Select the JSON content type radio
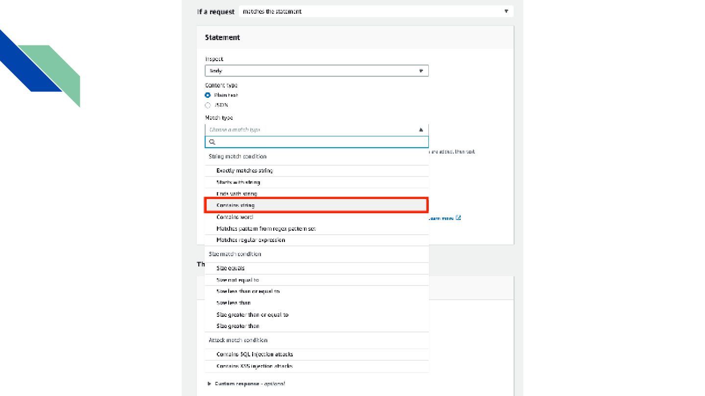The height and width of the screenshot is (396, 705). 208,105
